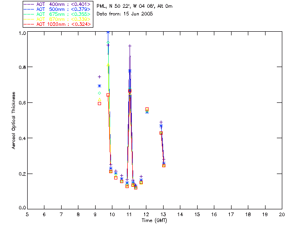This screenshot has height=232, width=290.
Task: Click the x-axis tick label 8
Action: 78,214
